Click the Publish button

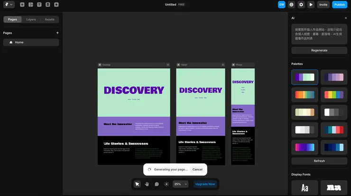coord(340,4)
